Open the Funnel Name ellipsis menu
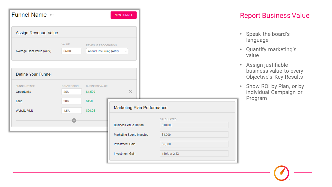This screenshot has width=332, height=187. [x=52, y=15]
